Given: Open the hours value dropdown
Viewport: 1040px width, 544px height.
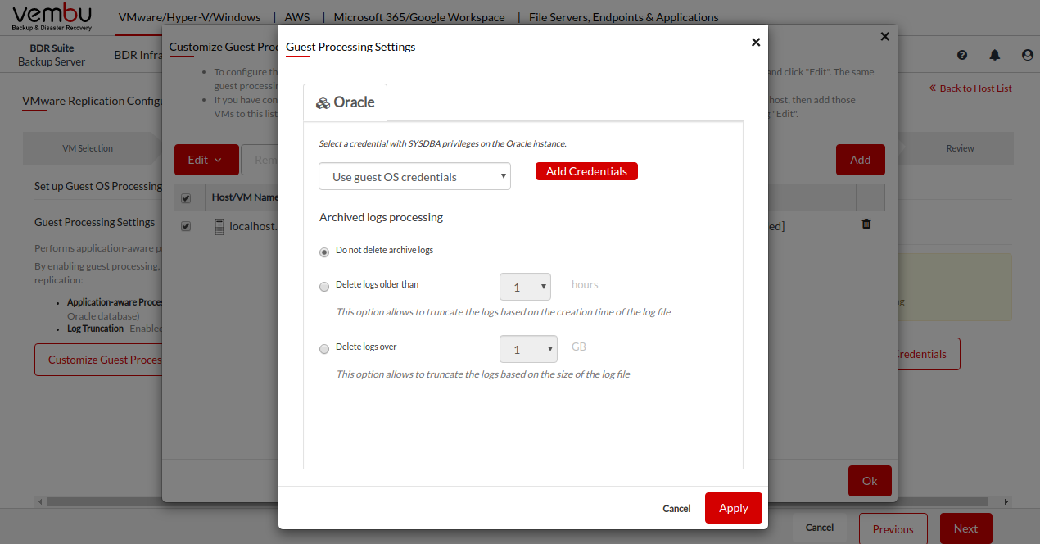Looking at the screenshot, I should (525, 288).
